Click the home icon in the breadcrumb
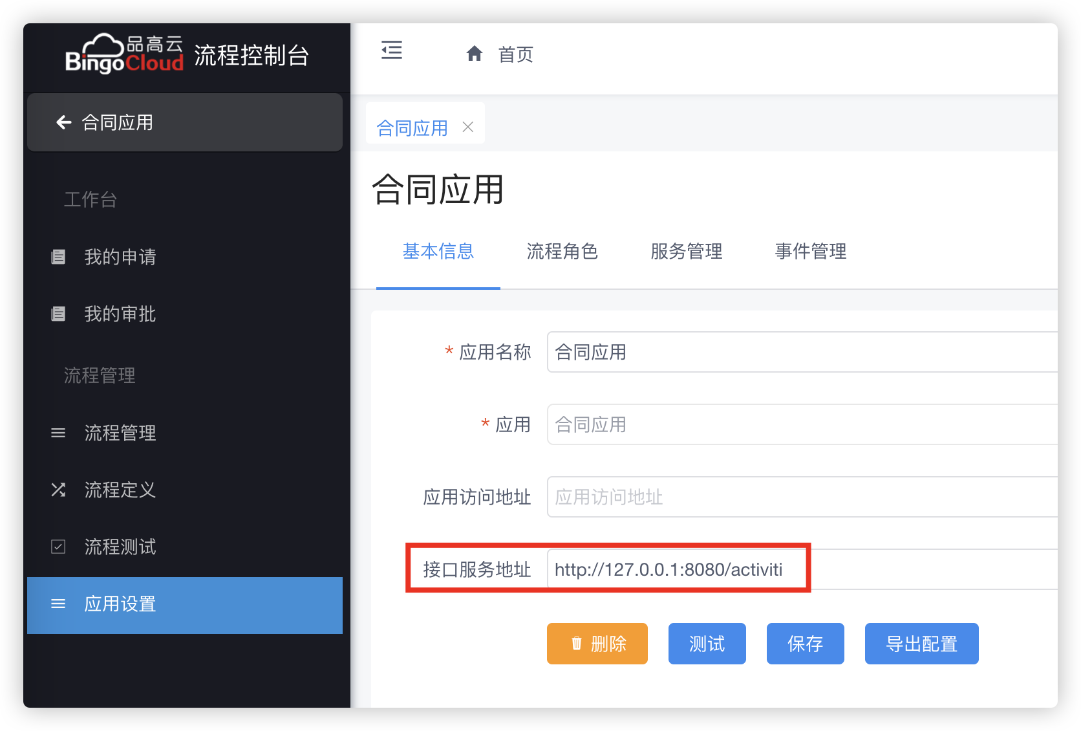Screen dimensions: 1081x731 point(475,54)
